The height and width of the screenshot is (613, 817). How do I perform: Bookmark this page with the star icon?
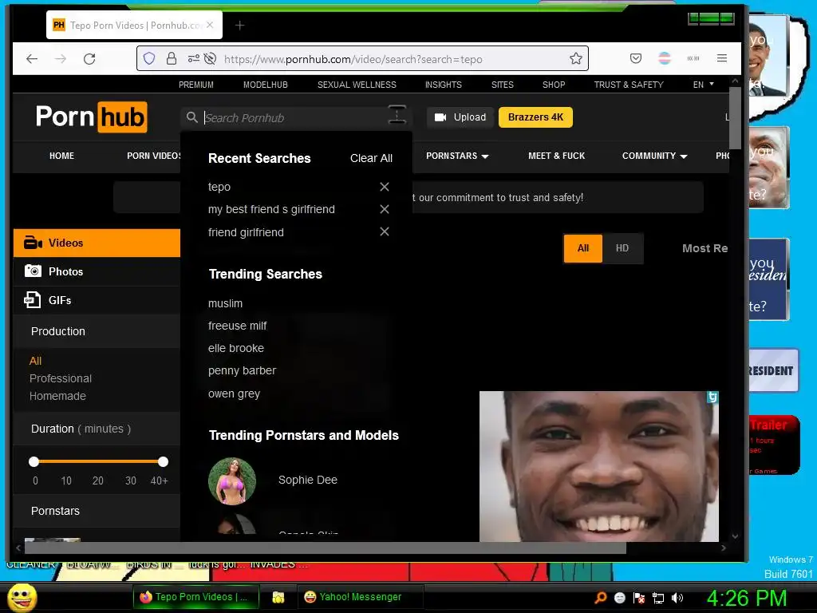576,58
